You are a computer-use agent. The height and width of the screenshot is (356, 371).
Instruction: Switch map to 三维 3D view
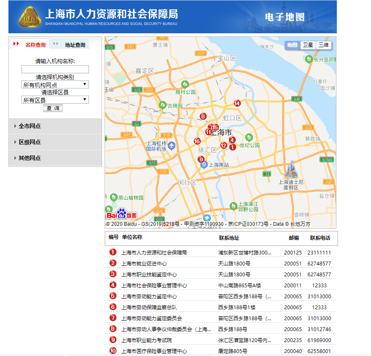pos(323,45)
